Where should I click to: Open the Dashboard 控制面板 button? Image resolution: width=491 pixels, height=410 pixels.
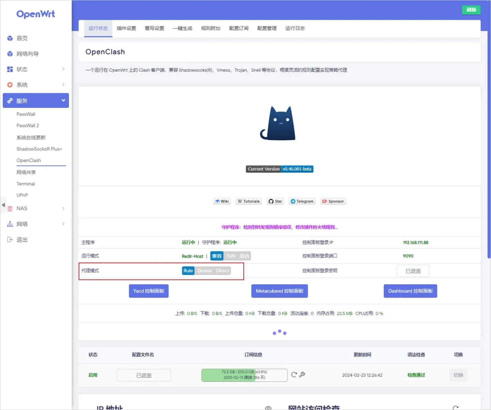(x=410, y=291)
